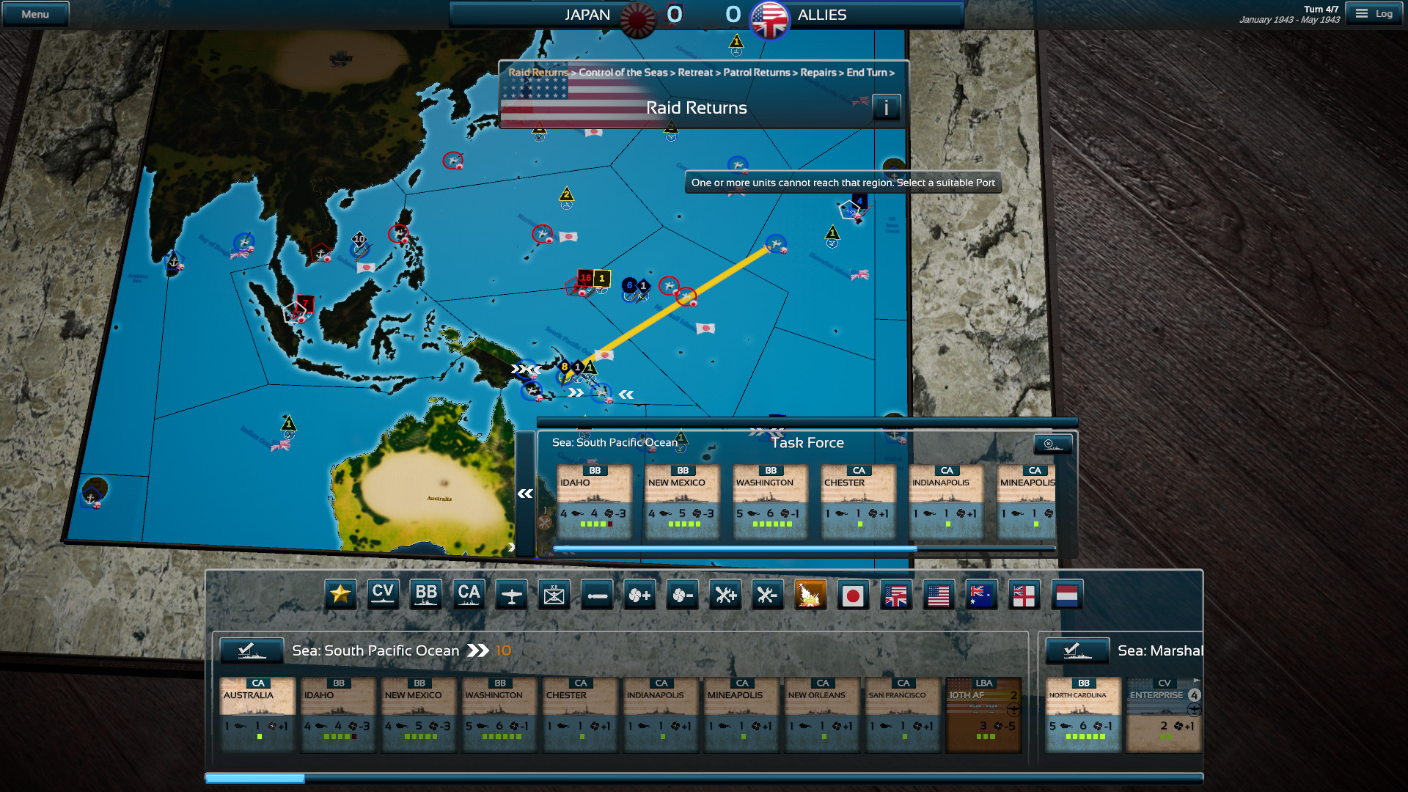
Task: Select the CA cruiser filter icon
Action: click(x=469, y=595)
